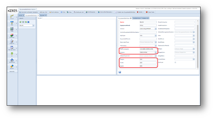Click Add new Slot
The image size is (214, 119).
tap(43, 12)
